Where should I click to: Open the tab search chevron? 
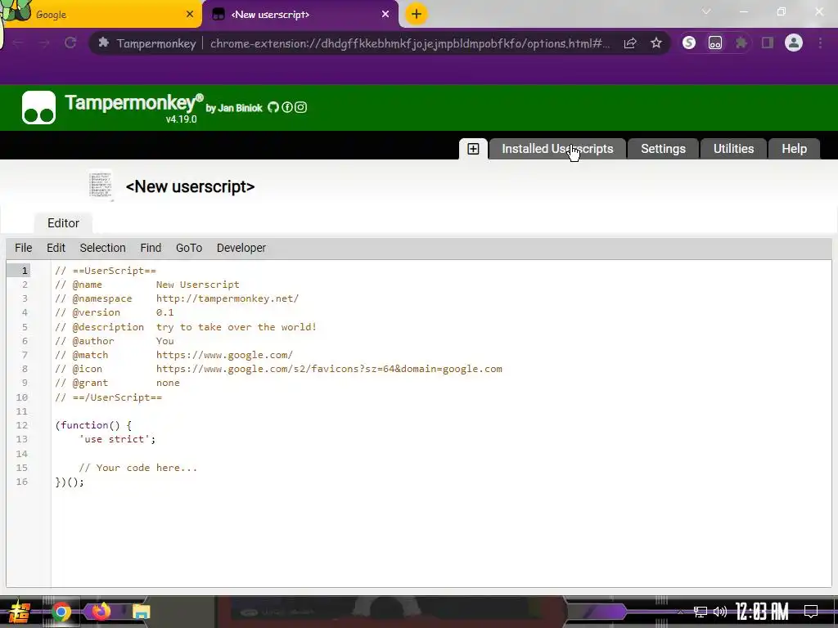coord(706,11)
